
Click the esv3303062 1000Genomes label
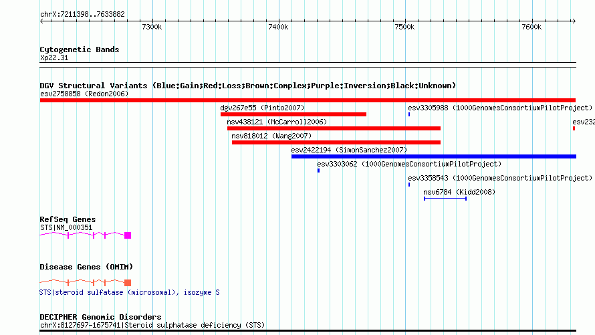pos(409,164)
